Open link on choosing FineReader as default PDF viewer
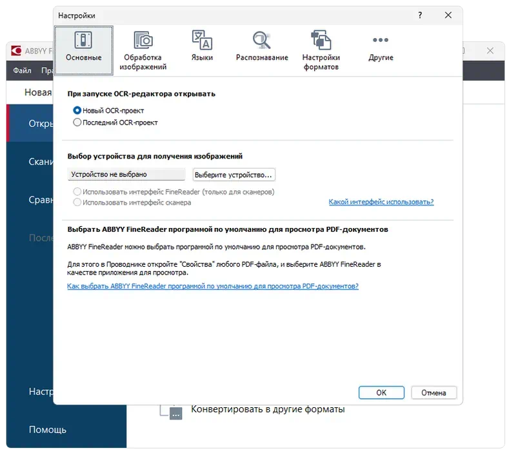This screenshot has height=451, width=509. pos(213,286)
